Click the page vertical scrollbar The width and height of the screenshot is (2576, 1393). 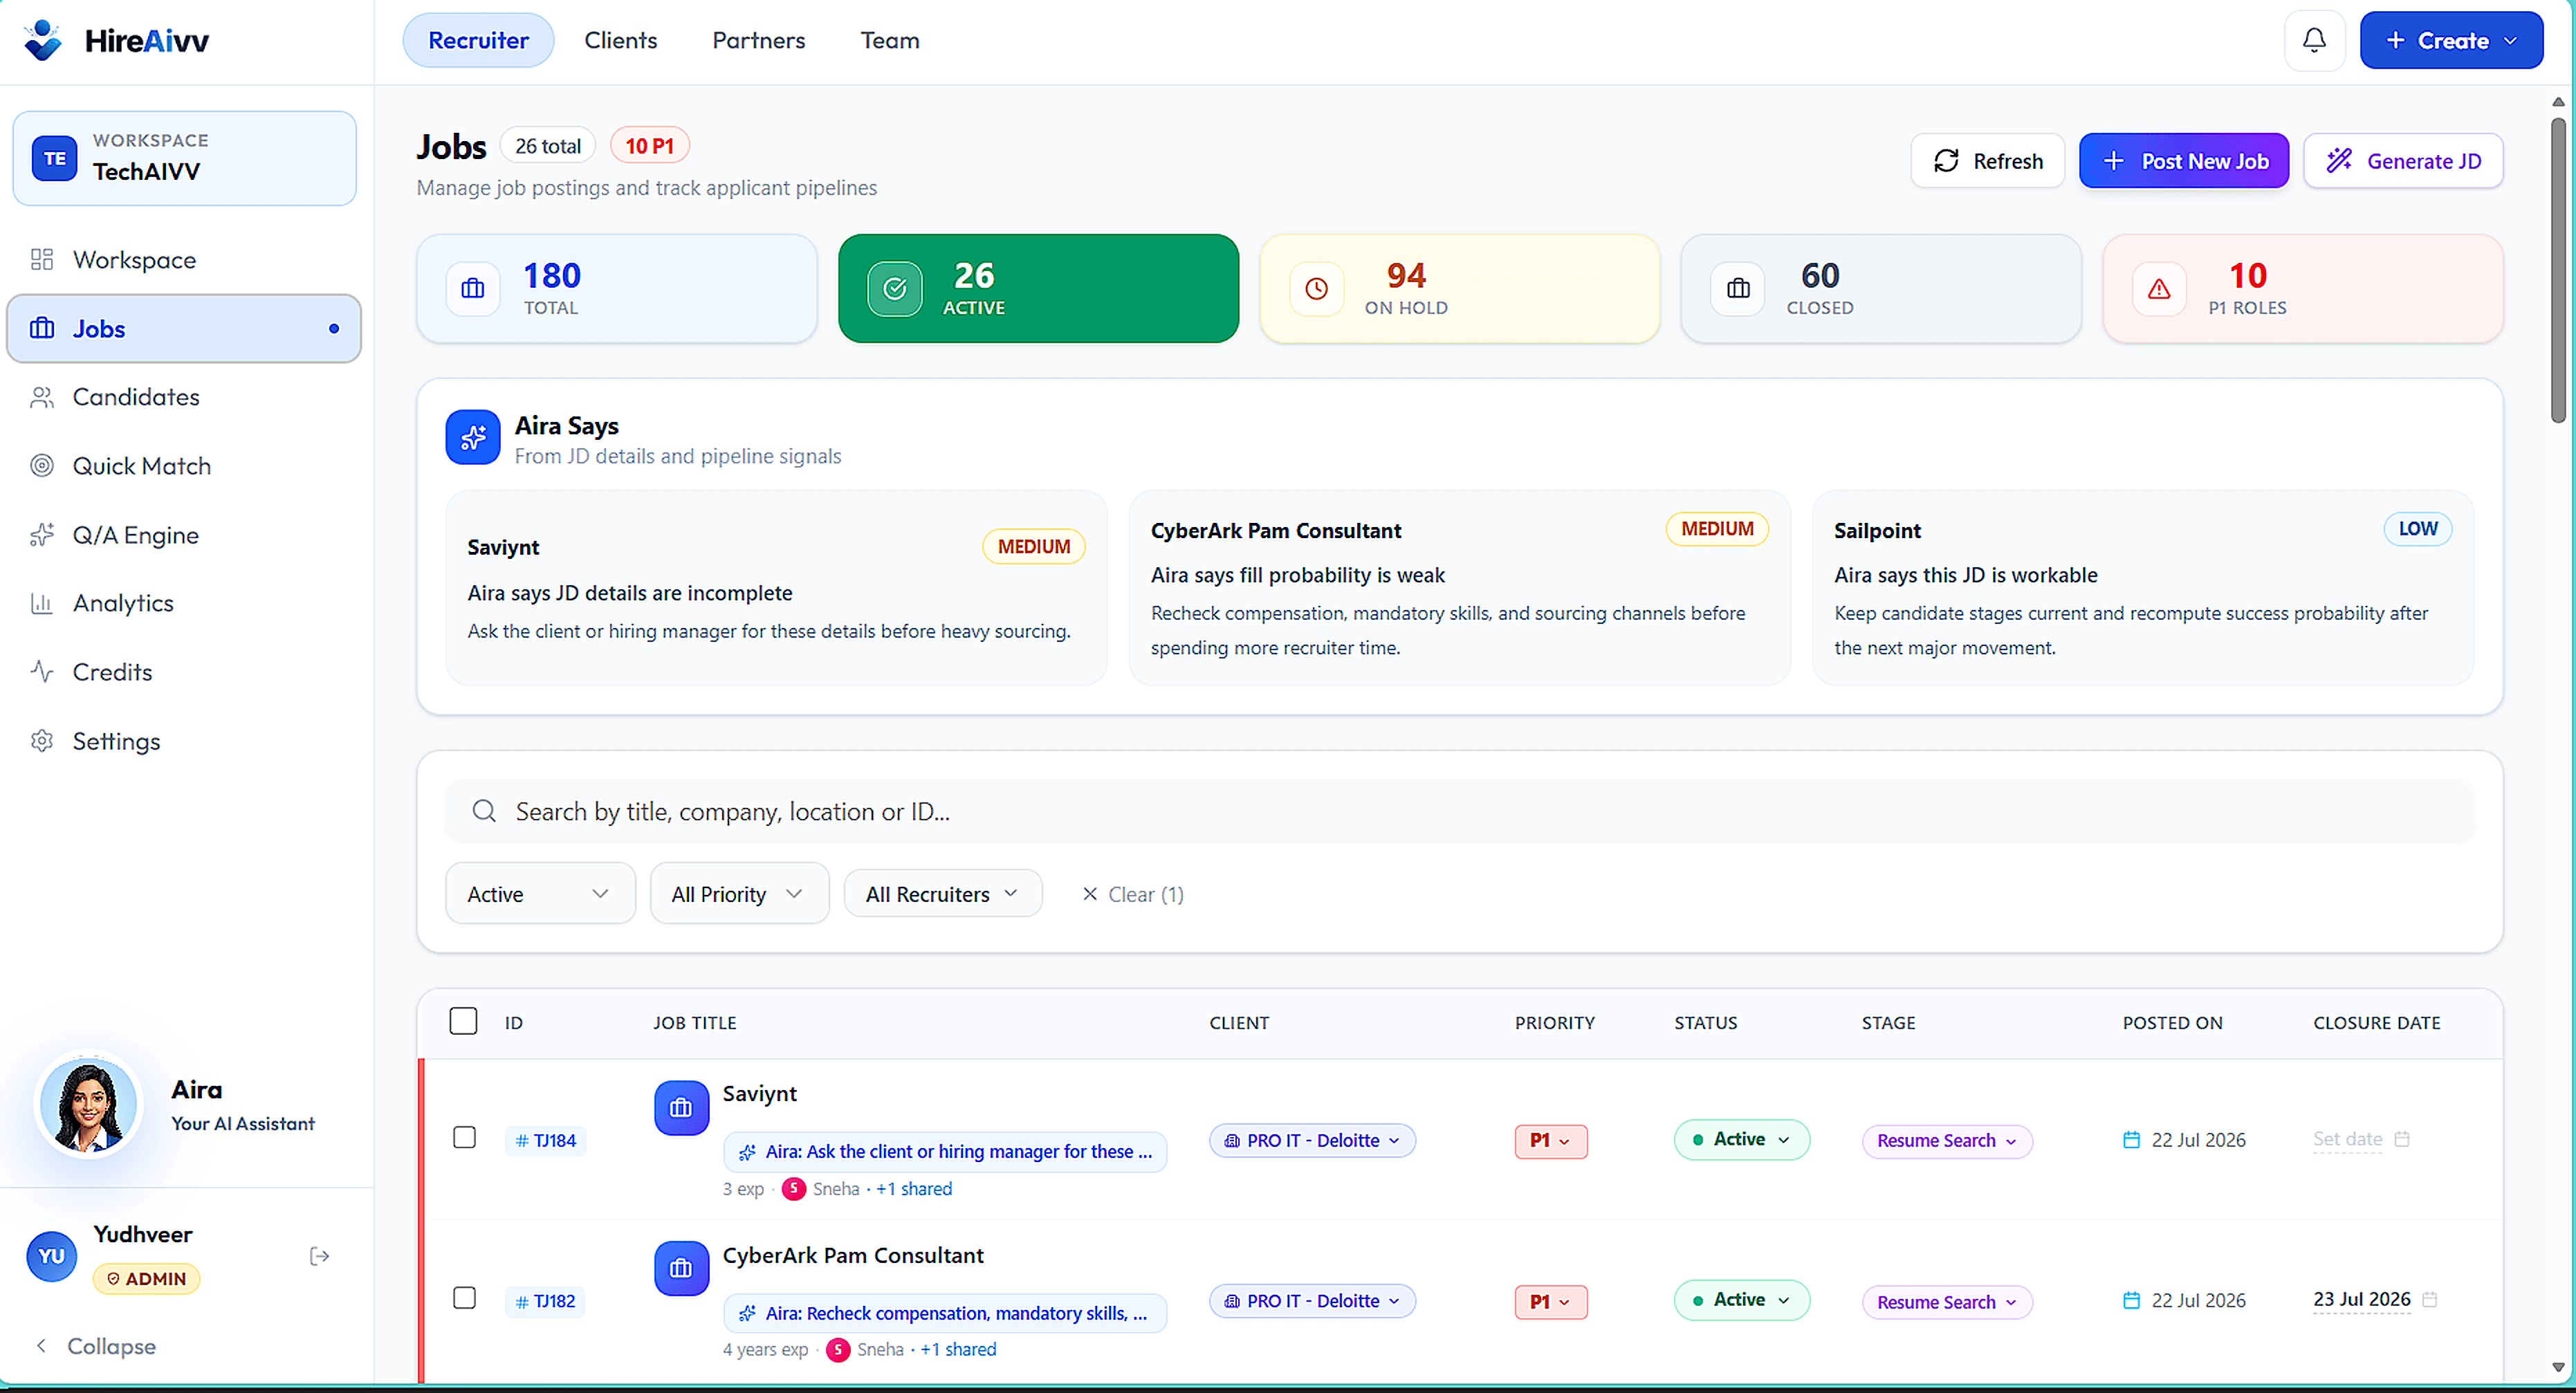coord(2558,270)
